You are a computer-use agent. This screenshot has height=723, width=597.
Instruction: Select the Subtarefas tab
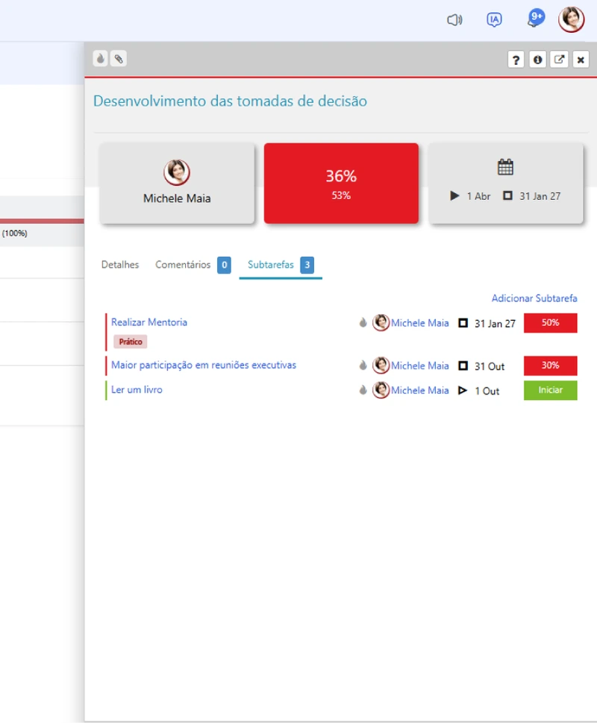tap(281, 265)
